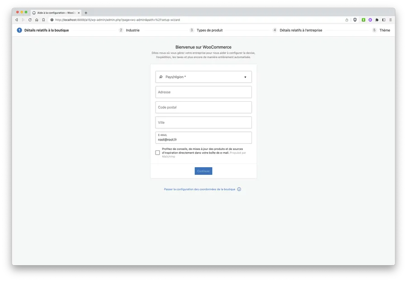The image size is (407, 281).
Task: Toggle the browser sidebar panel icon
Action: click(x=383, y=20)
